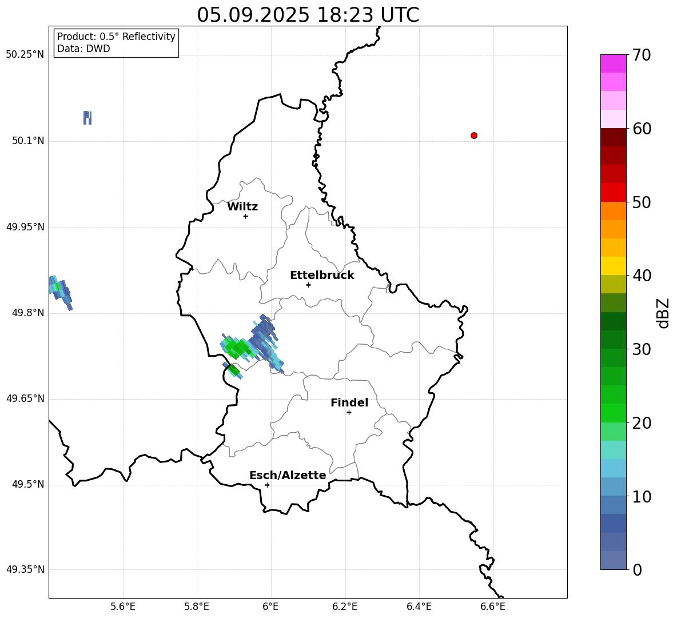Click the 5.6°E longitude label
The height and width of the screenshot is (618, 677).
tap(123, 607)
